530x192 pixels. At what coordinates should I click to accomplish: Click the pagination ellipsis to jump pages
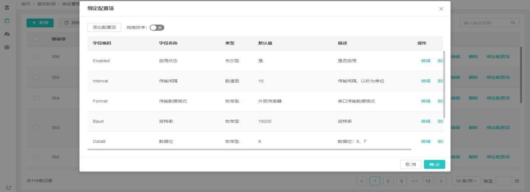pyautogui.click(x=414, y=181)
